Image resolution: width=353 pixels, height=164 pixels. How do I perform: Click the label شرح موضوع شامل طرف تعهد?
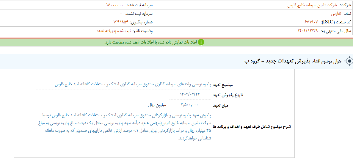[x=252, y=127]
